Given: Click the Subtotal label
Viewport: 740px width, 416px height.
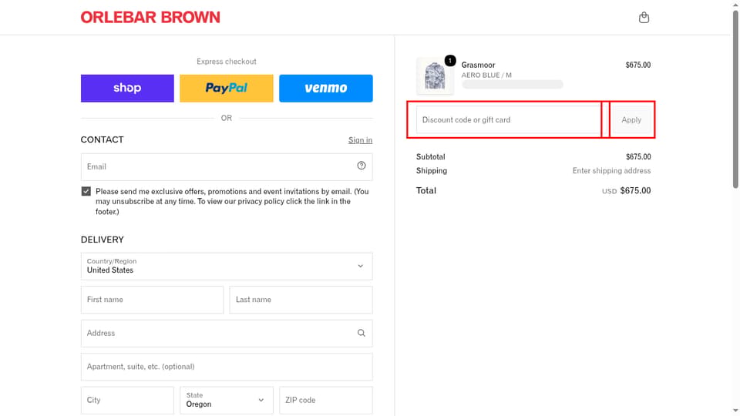Looking at the screenshot, I should 430,156.
